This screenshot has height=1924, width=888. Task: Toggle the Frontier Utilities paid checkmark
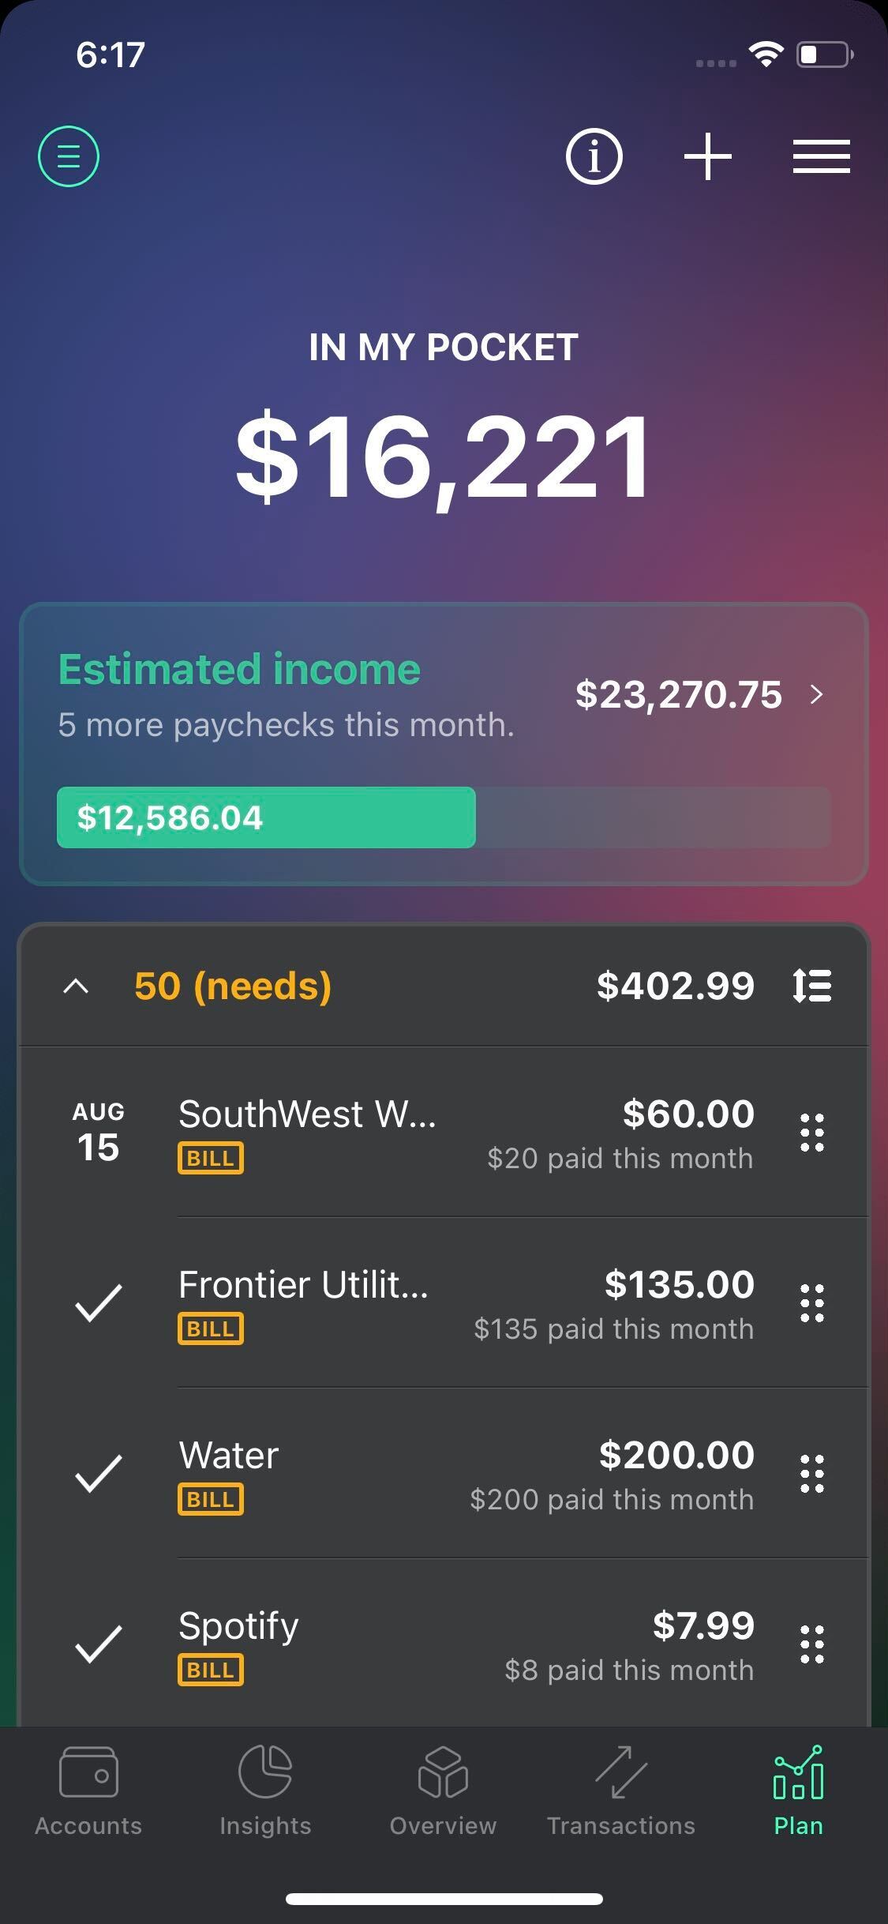pos(99,1303)
